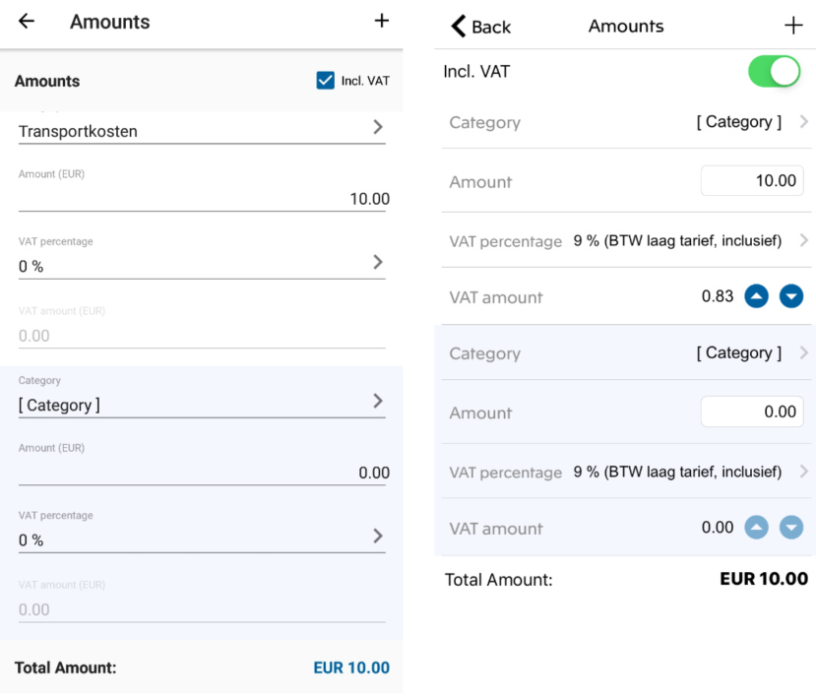
Task: Increase VAT amount 0.83 with up arrow
Action: point(756,296)
